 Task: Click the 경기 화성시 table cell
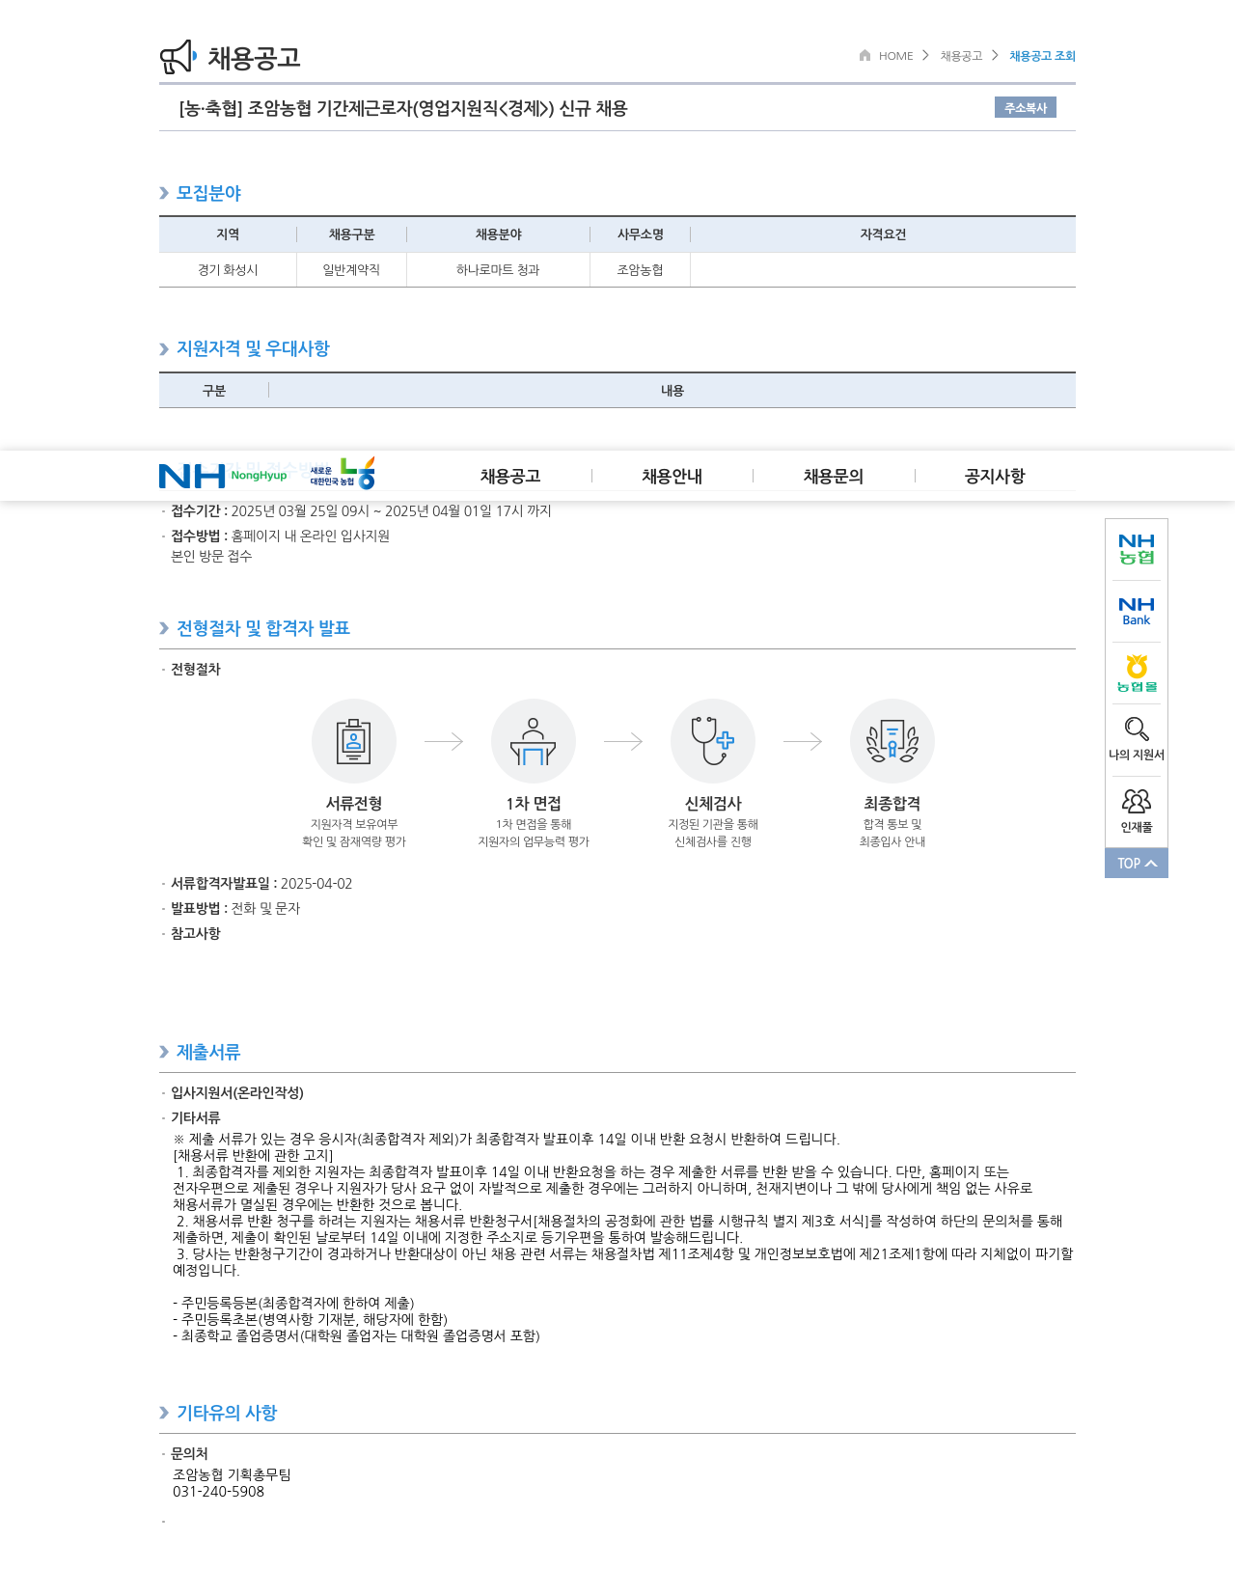tap(228, 270)
